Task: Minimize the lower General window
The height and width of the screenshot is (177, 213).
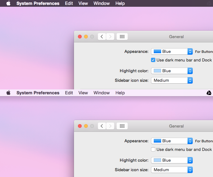Action: pos(86,126)
